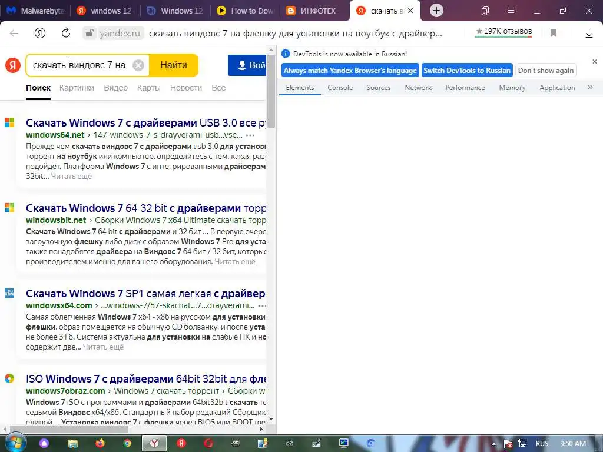
Task: Open the bookmarks collections icon in title bar
Action: [485, 11]
